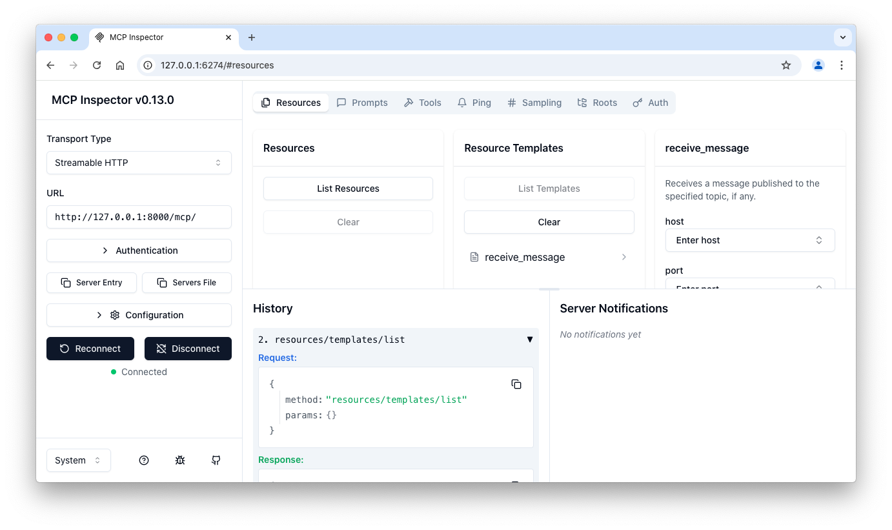Switch to the Roots tab

(597, 103)
